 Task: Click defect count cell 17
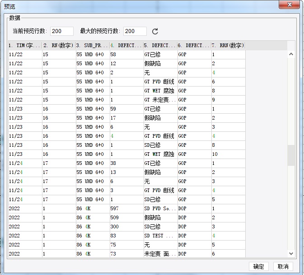point(126,118)
